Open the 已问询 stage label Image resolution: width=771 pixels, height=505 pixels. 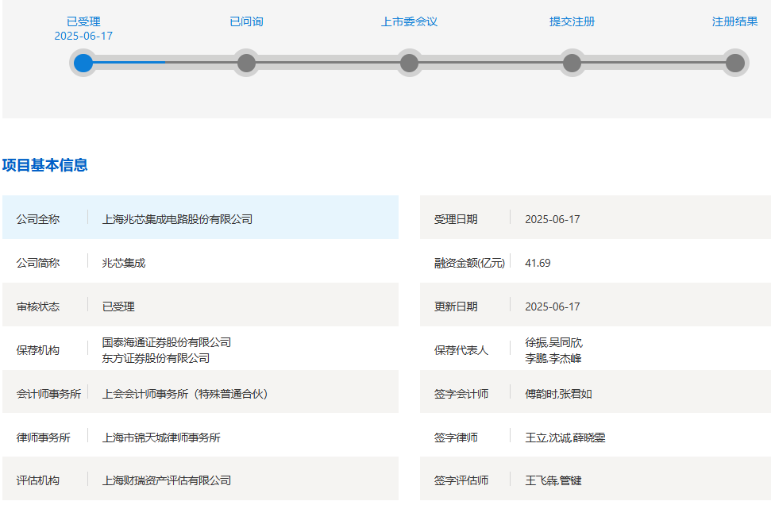tap(246, 21)
